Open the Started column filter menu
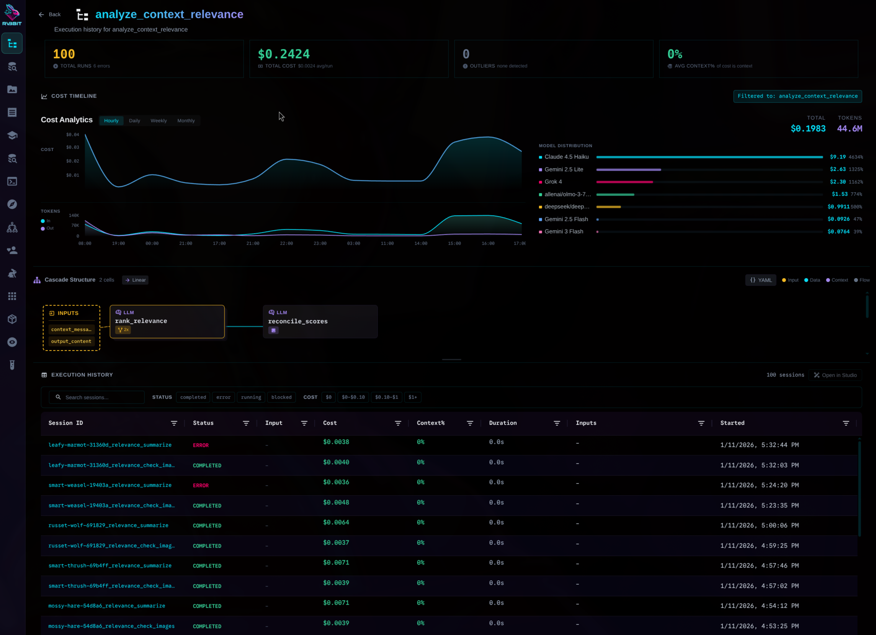 coord(845,423)
